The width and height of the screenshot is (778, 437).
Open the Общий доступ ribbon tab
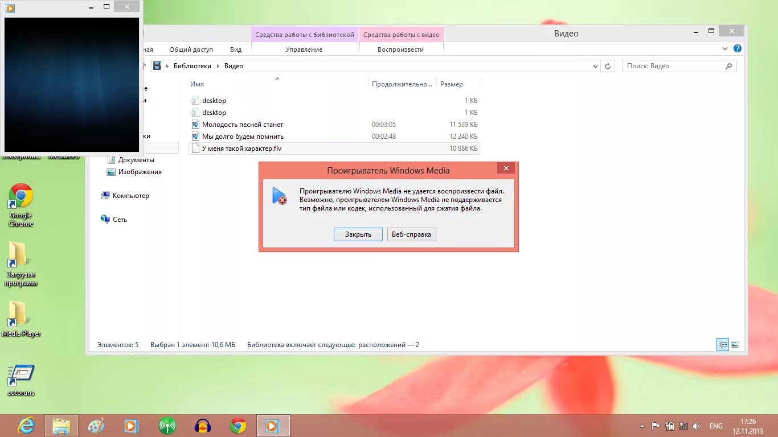[191, 50]
